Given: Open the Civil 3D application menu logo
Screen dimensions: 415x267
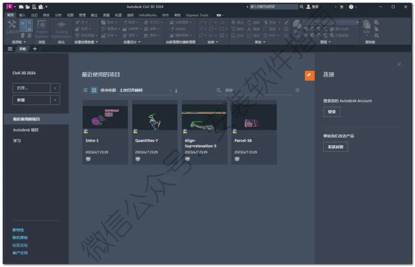Looking at the screenshot, I should click(x=10, y=7).
